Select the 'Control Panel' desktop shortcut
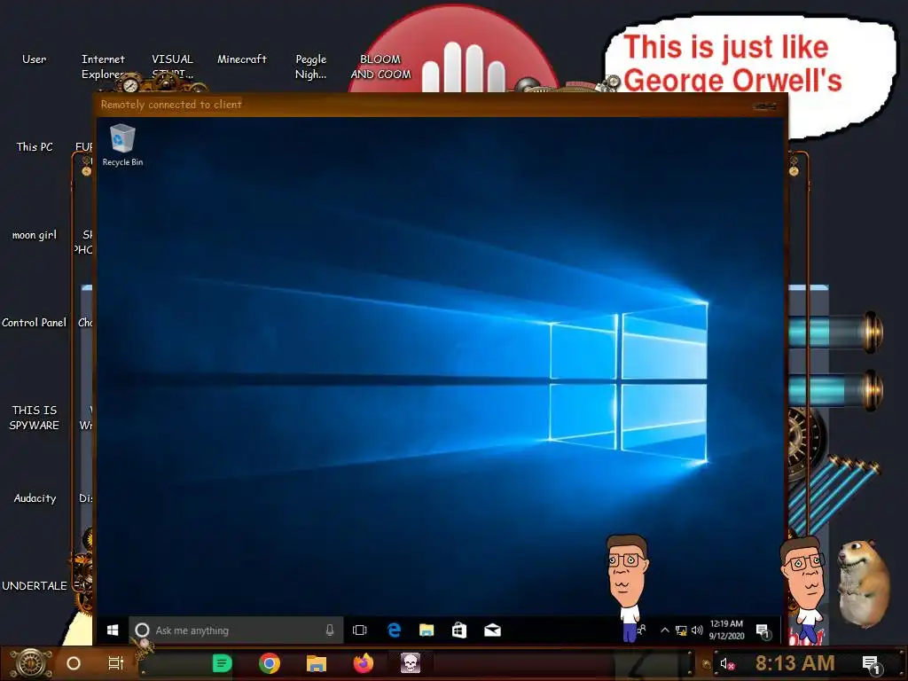Viewport: 908px width, 681px height. [x=35, y=323]
